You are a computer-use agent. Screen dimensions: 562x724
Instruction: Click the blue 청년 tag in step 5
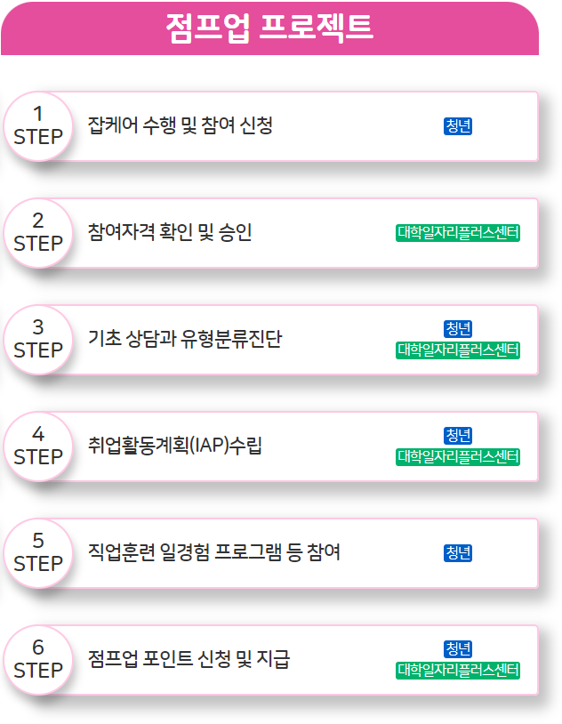458,552
